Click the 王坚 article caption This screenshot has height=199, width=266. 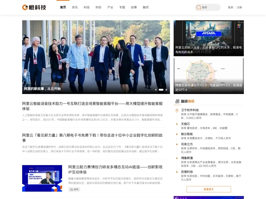tap(209, 50)
